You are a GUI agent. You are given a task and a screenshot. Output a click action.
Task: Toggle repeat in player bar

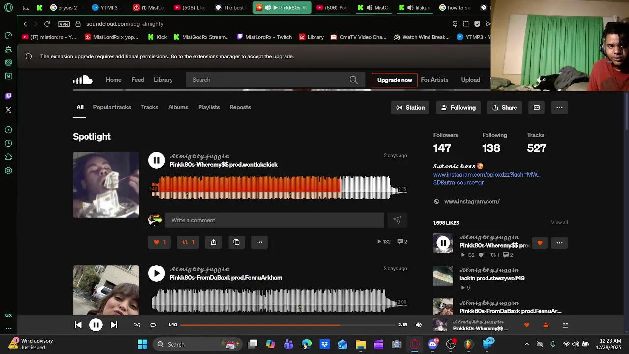point(153,325)
